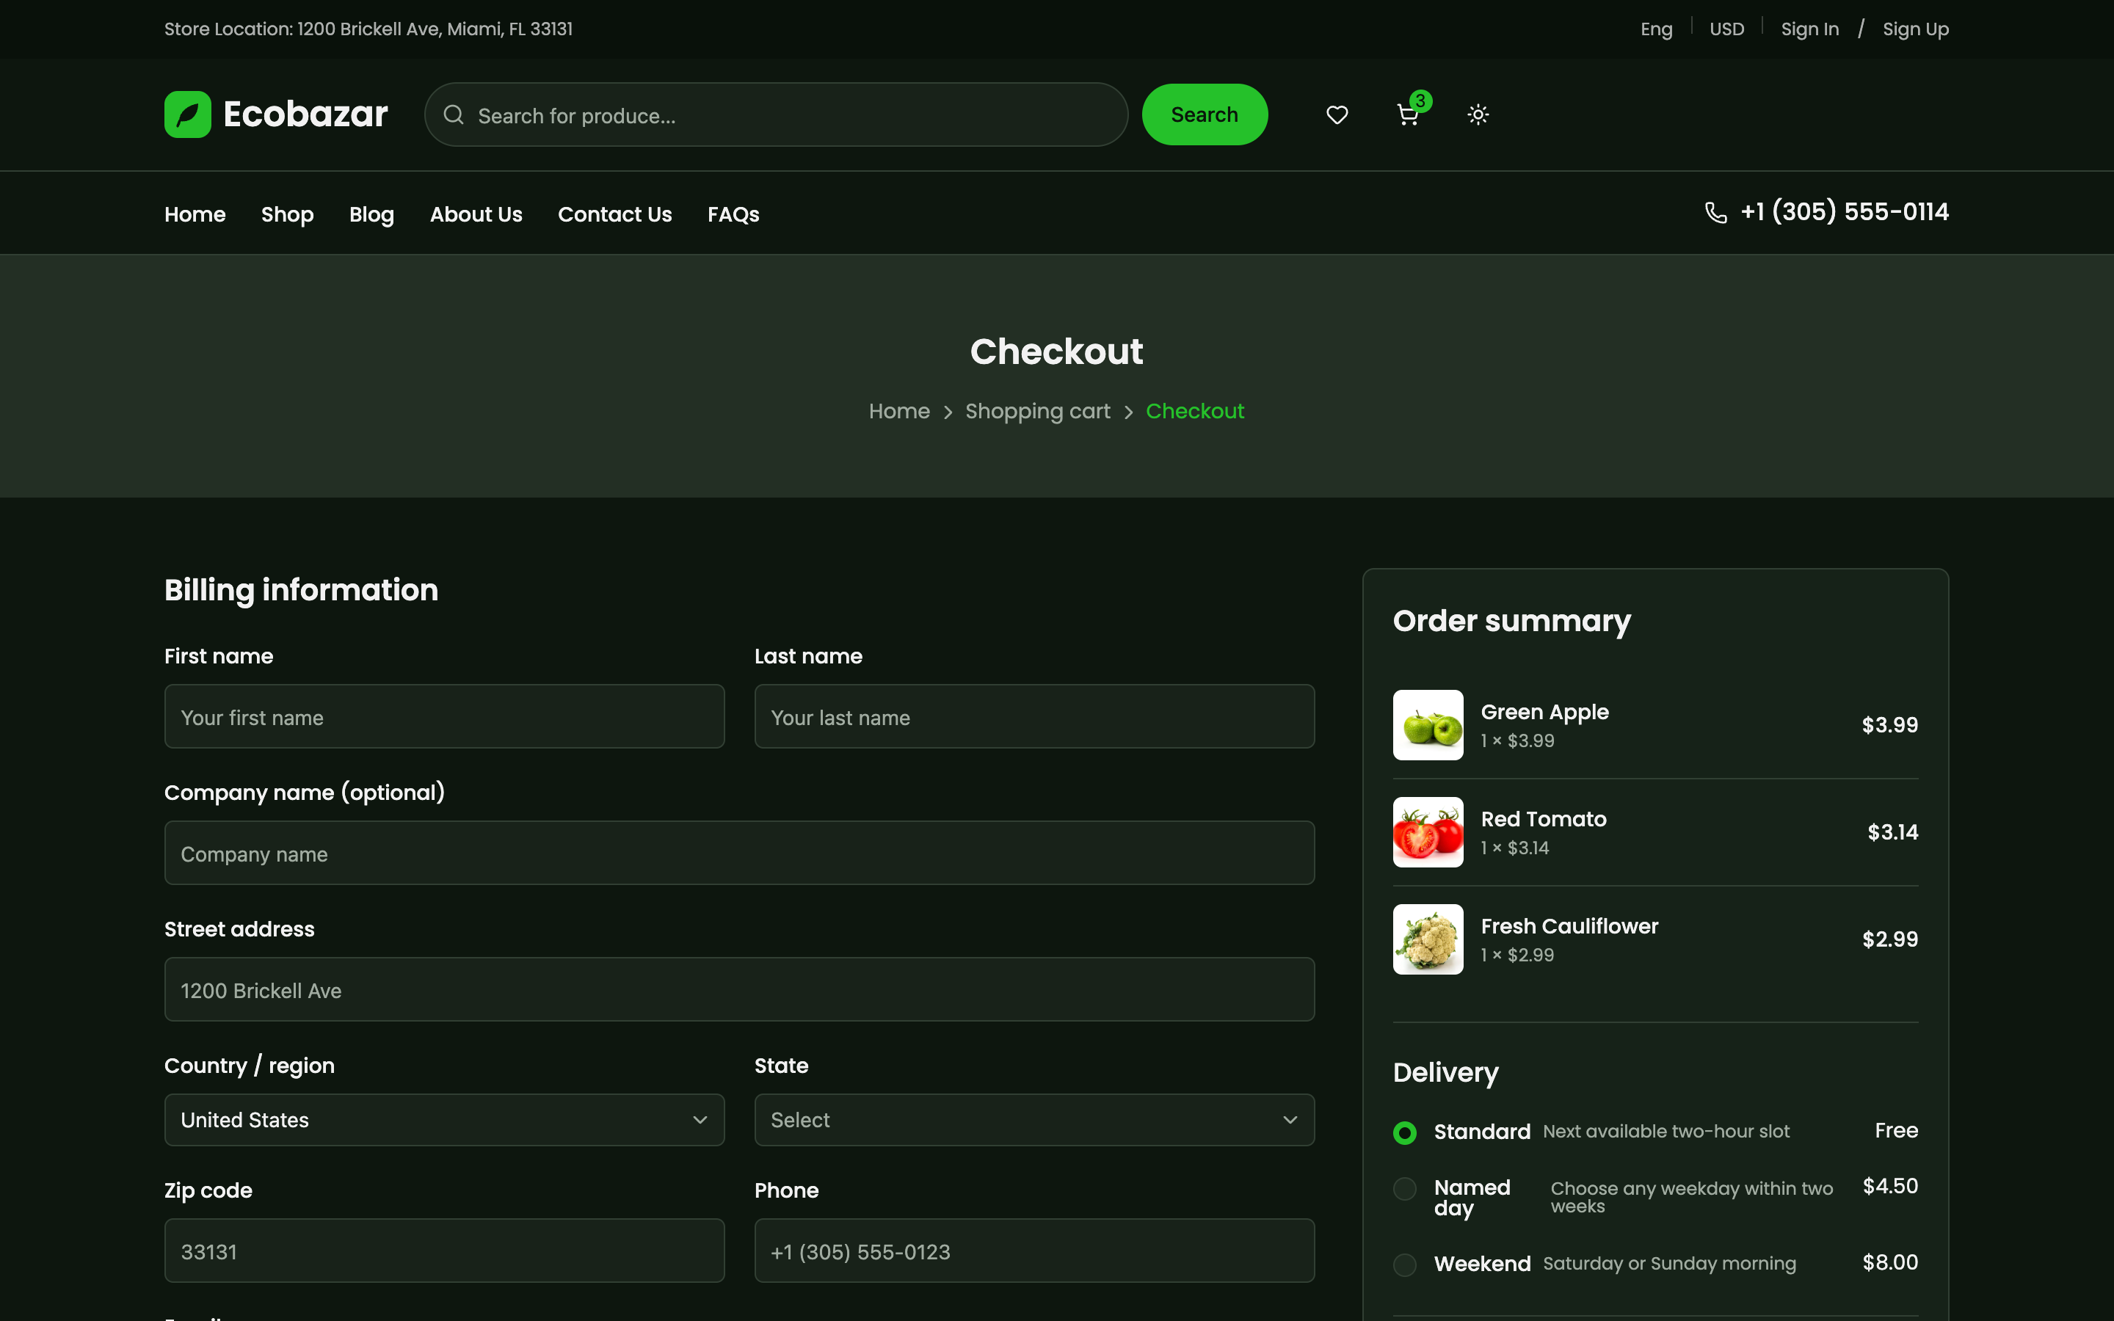Screen dimensions: 2114x1321
Task: Click Home breadcrumb link
Action: tap(899, 411)
